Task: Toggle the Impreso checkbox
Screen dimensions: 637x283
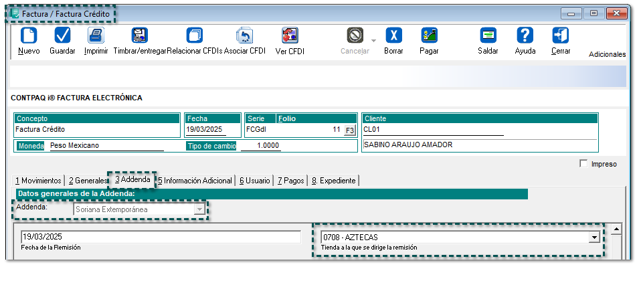Action: tap(583, 164)
